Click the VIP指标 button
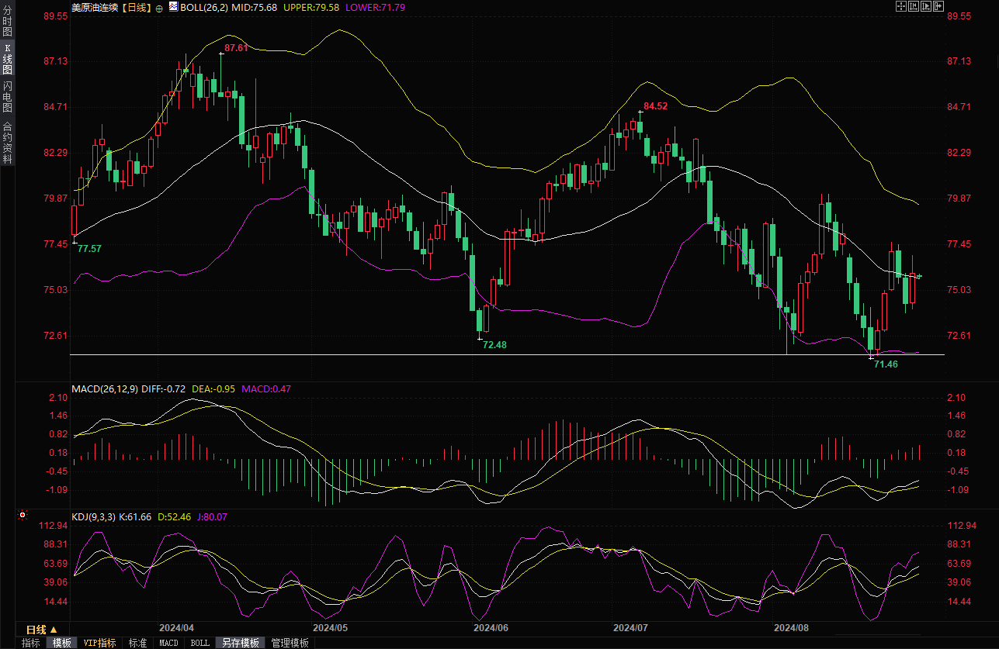The width and height of the screenshot is (999, 649). click(100, 643)
